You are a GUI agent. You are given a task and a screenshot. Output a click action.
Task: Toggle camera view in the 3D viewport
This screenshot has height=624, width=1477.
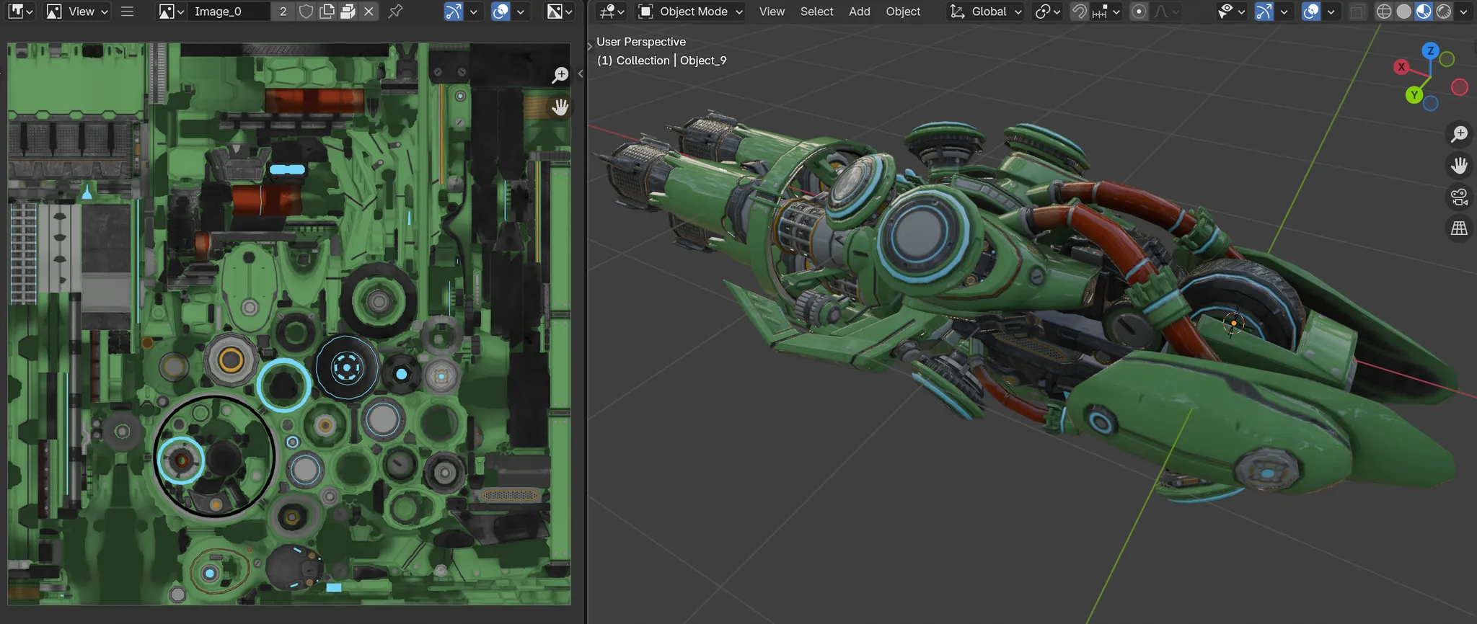[1459, 197]
